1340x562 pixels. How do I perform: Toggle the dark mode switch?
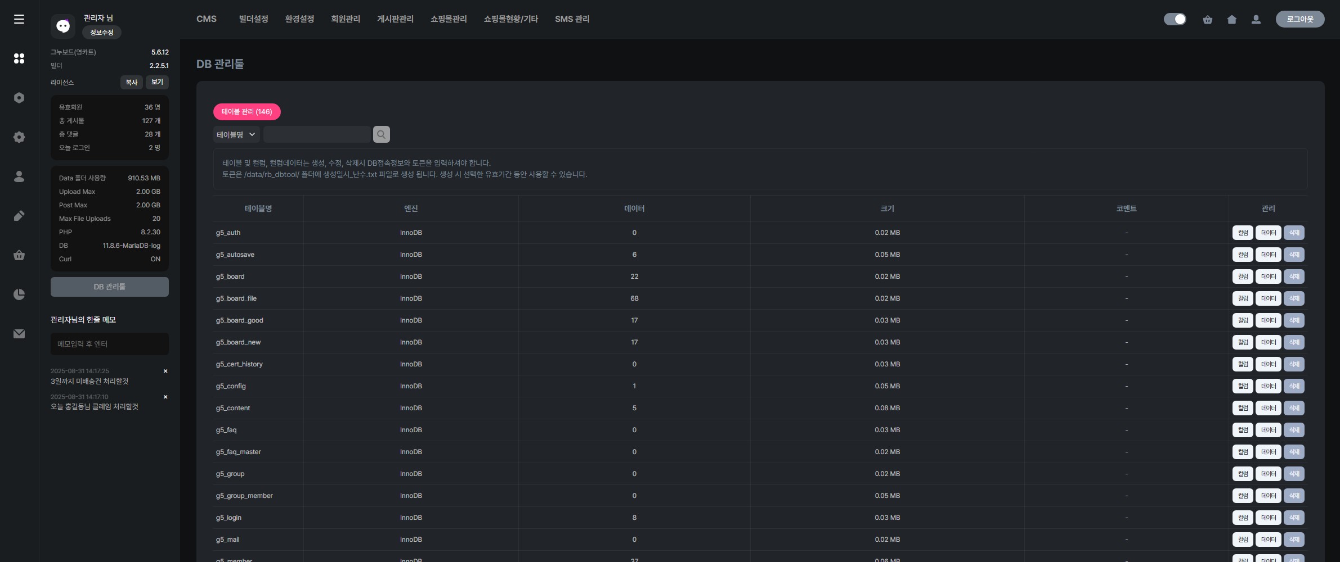[1175, 19]
